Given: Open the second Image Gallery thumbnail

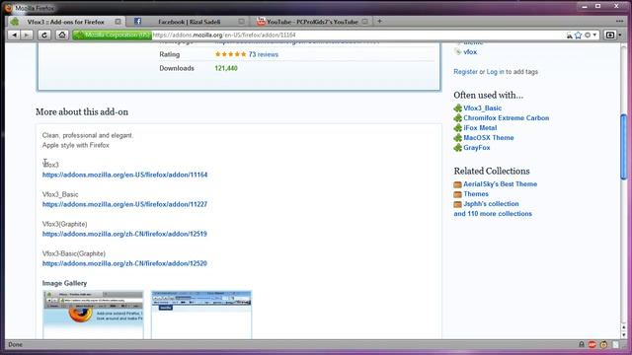Looking at the screenshot, I should (x=201, y=315).
